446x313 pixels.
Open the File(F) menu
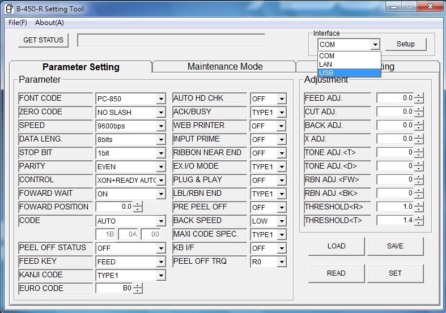[18, 23]
